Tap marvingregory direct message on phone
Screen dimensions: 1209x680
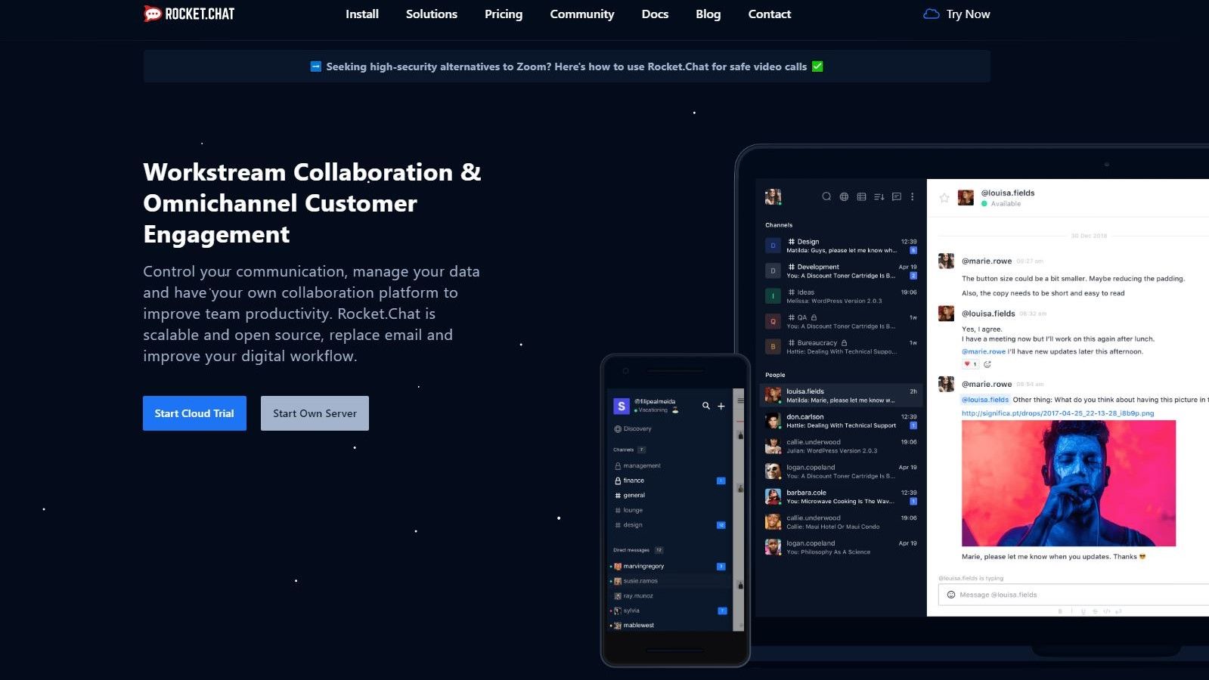click(x=670, y=566)
